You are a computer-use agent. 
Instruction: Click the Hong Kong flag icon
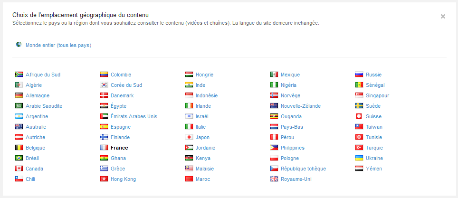104,179
